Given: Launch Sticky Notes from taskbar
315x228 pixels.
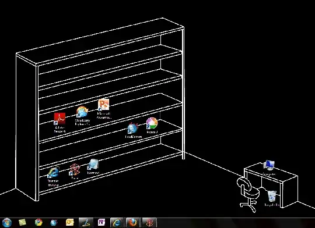Looking at the screenshot, I should click(x=23, y=223).
